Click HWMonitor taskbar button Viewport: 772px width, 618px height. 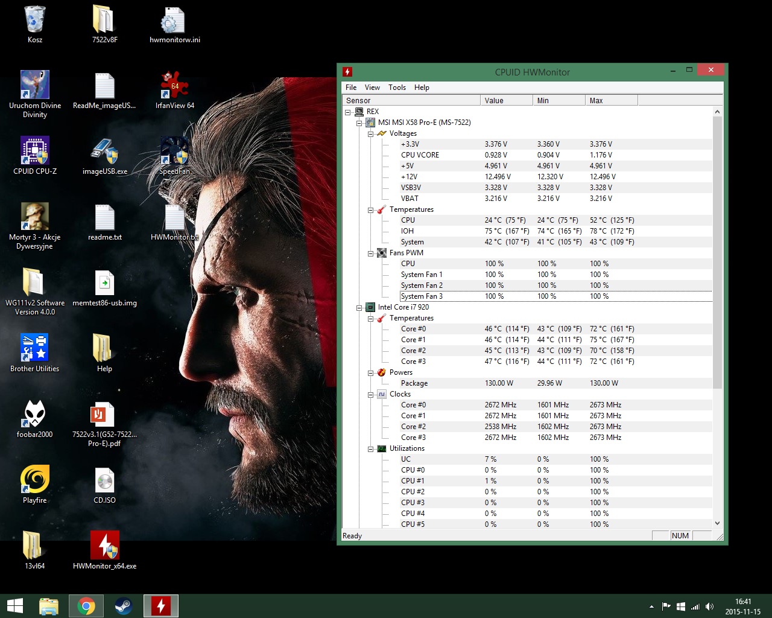(161, 606)
